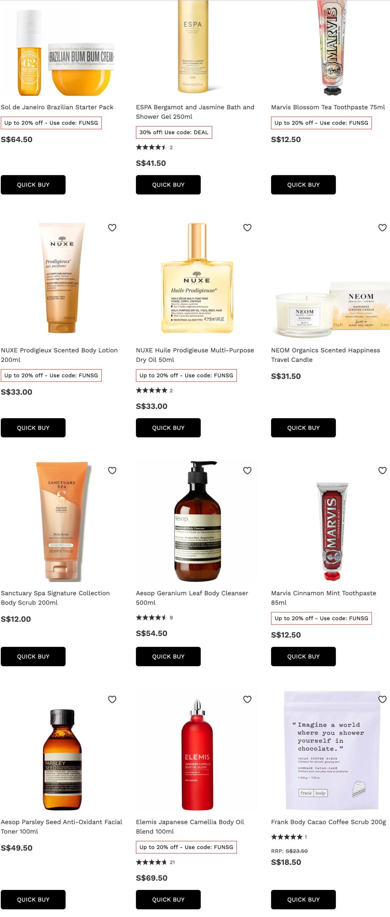
Task: Favorite Aesop Parsley Seed Facial Toner
Action: pyautogui.click(x=112, y=699)
